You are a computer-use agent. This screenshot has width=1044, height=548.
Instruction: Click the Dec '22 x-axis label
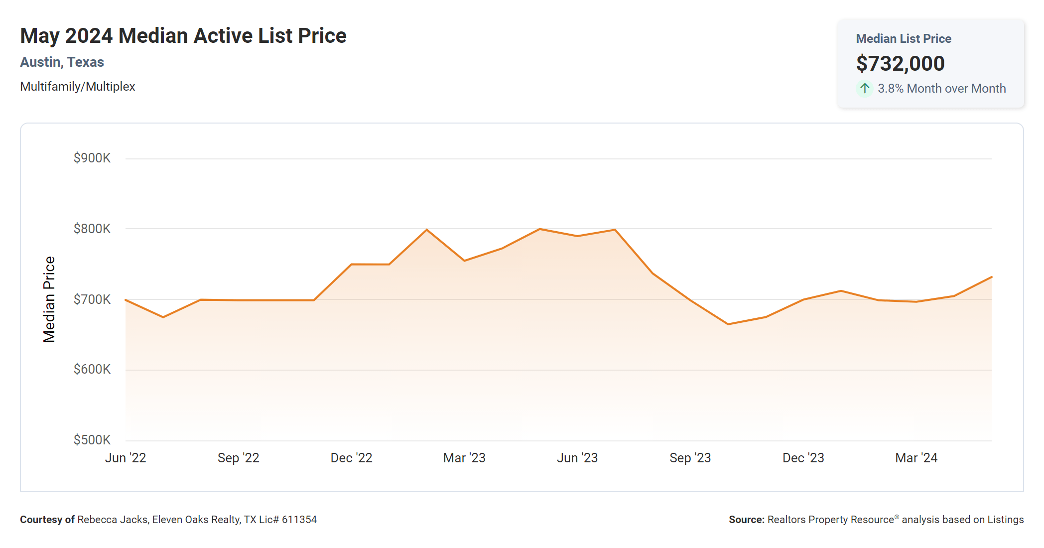coord(351,458)
